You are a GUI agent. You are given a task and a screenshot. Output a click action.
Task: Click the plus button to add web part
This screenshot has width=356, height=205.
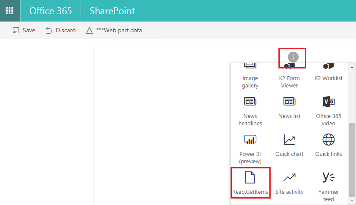pyautogui.click(x=293, y=57)
